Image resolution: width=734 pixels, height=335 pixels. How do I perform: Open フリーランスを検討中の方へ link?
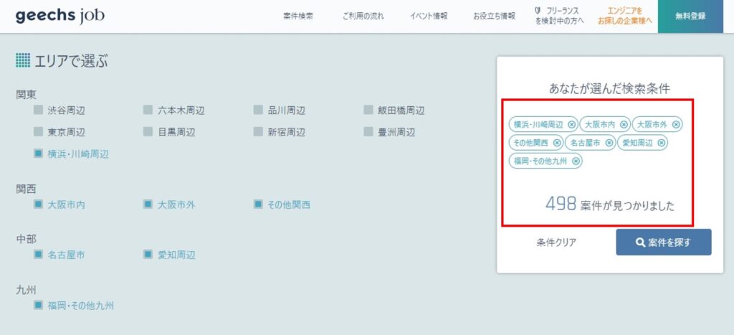tap(559, 16)
